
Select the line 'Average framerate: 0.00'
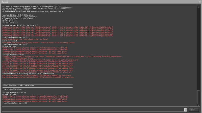coord(13,55)
